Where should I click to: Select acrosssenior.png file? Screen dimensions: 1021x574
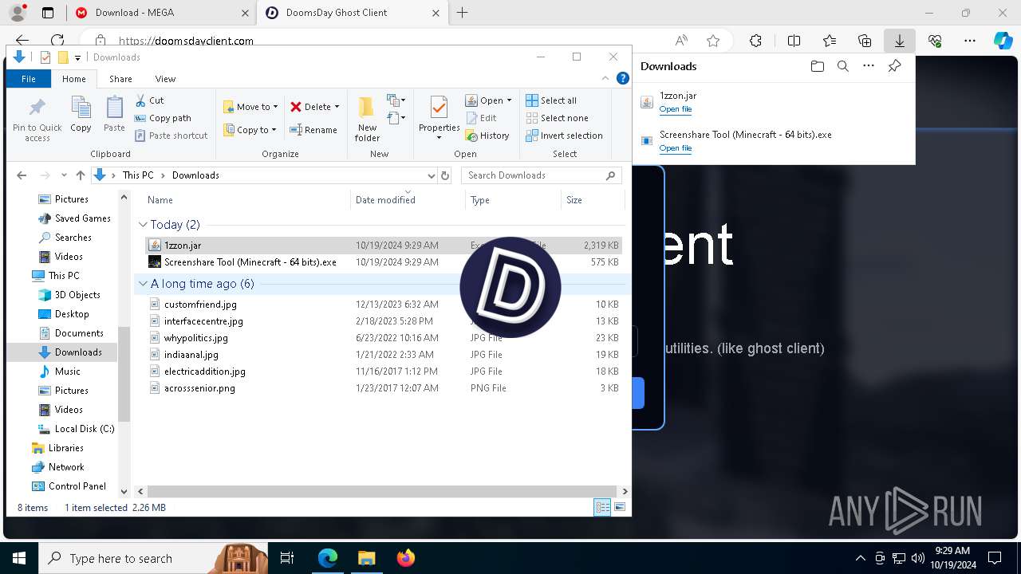click(384, 388)
